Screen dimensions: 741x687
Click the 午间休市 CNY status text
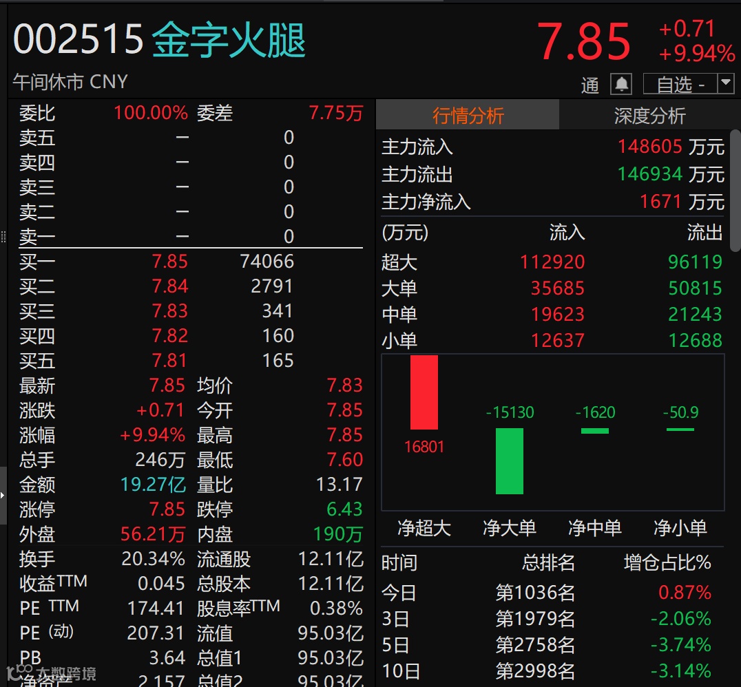pyautogui.click(x=70, y=82)
